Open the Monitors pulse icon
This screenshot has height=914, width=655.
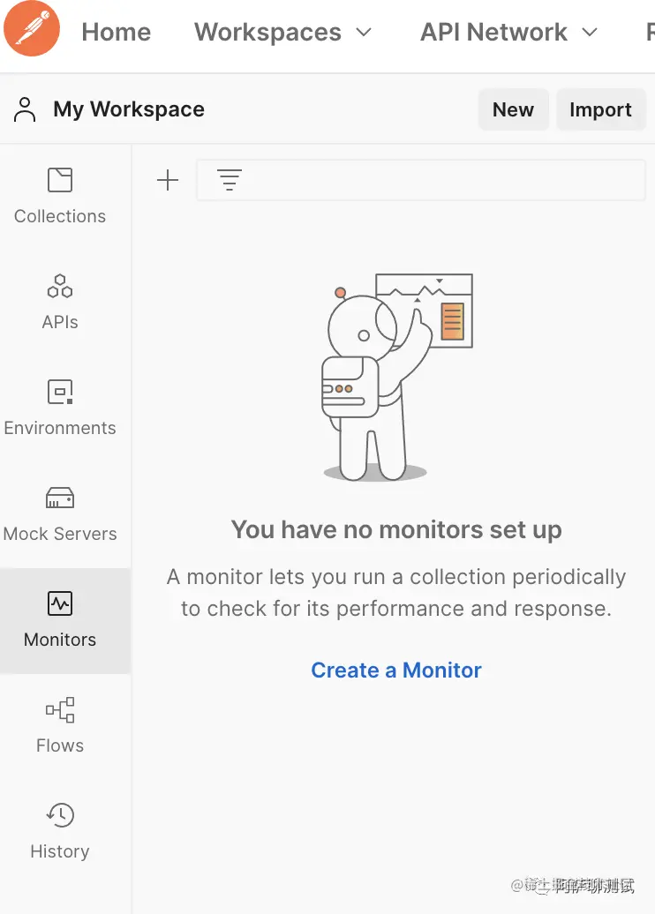click(60, 603)
